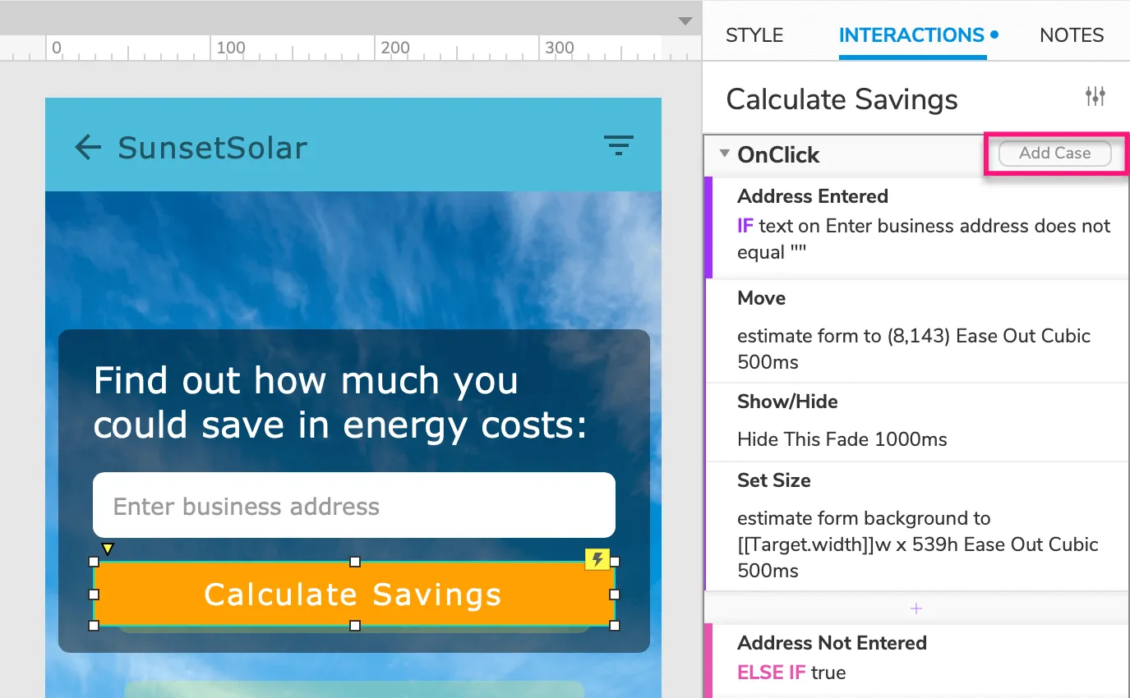Click the bottom-right resize handle of the button
Image resolution: width=1130 pixels, height=698 pixels.
tap(615, 626)
